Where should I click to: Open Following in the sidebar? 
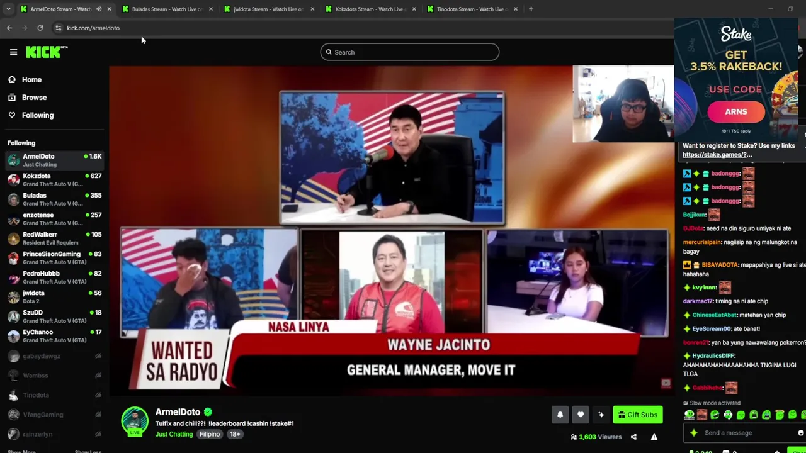[38, 115]
